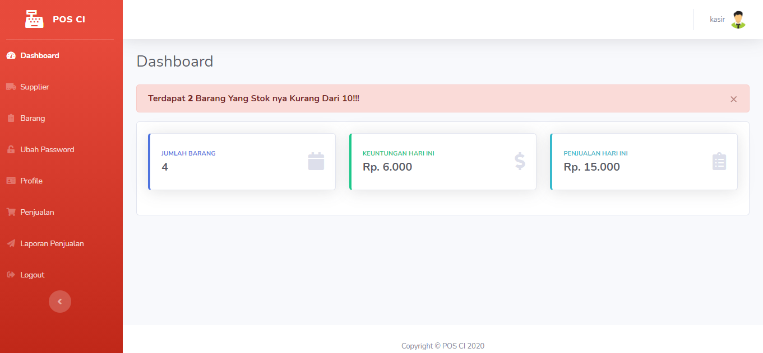Click the POS CI cash register logo icon
Screen dimensions: 763x353
click(34, 19)
